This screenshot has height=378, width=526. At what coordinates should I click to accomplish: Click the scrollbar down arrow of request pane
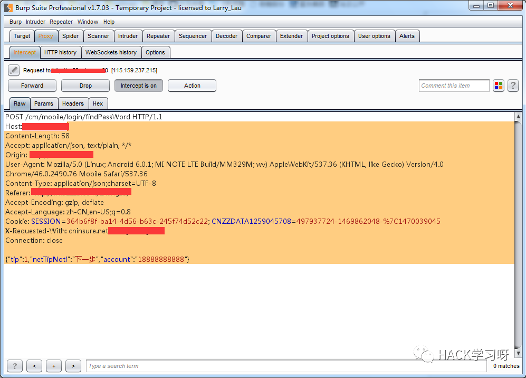tap(518, 353)
